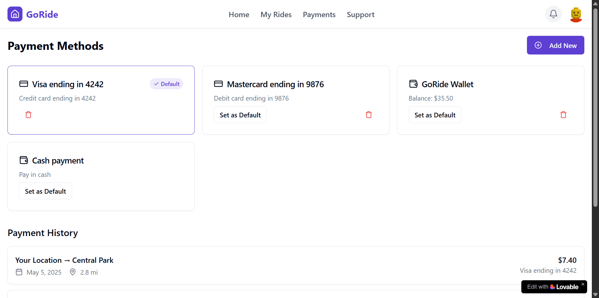Click the Edit with Lovable link

click(x=553, y=287)
